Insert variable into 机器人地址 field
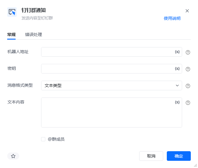Image resolution: width=198 pixels, height=168 pixels. coord(177,52)
